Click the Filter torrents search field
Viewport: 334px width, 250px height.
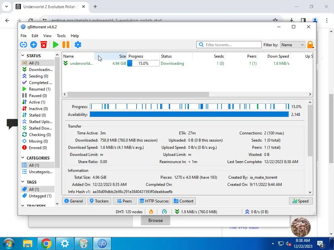click(x=229, y=45)
